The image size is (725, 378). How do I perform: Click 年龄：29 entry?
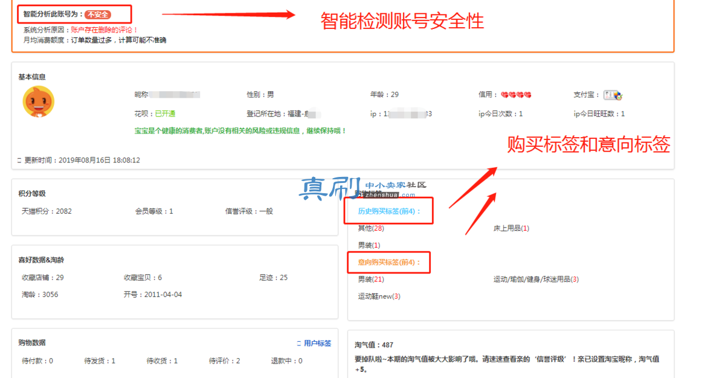pyautogui.click(x=384, y=95)
